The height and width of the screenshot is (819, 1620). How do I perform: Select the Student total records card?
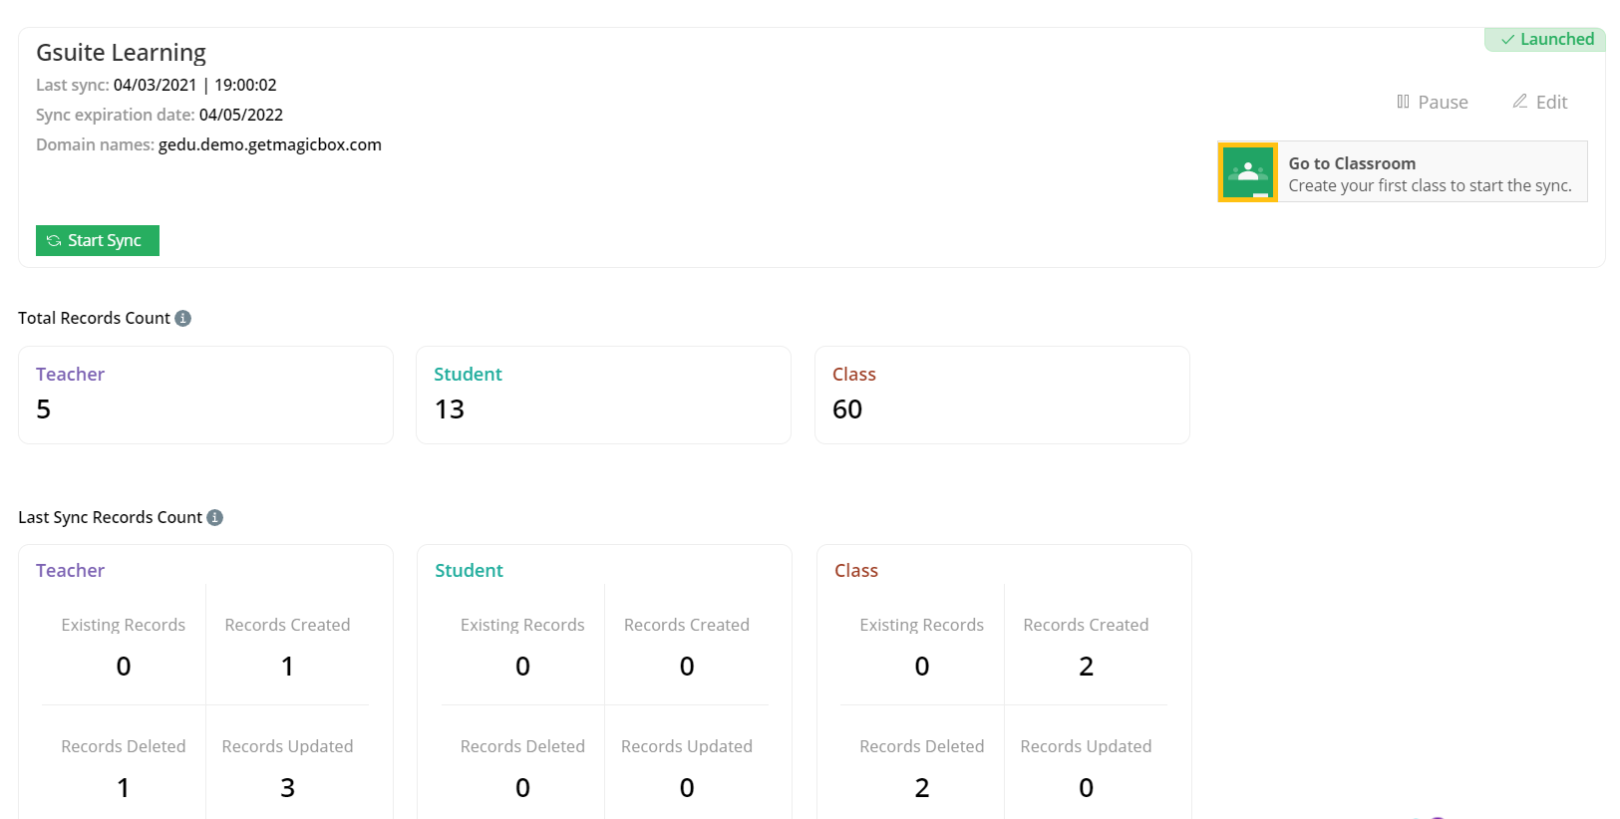(603, 395)
